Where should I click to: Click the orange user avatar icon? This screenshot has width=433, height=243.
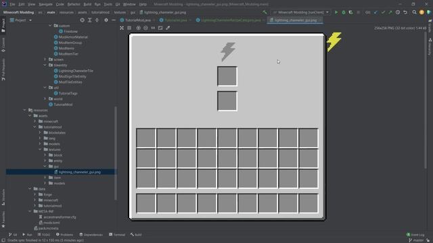click(x=421, y=12)
